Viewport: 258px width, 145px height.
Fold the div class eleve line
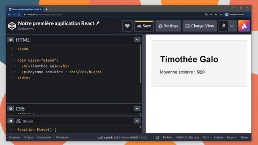coord(15,60)
